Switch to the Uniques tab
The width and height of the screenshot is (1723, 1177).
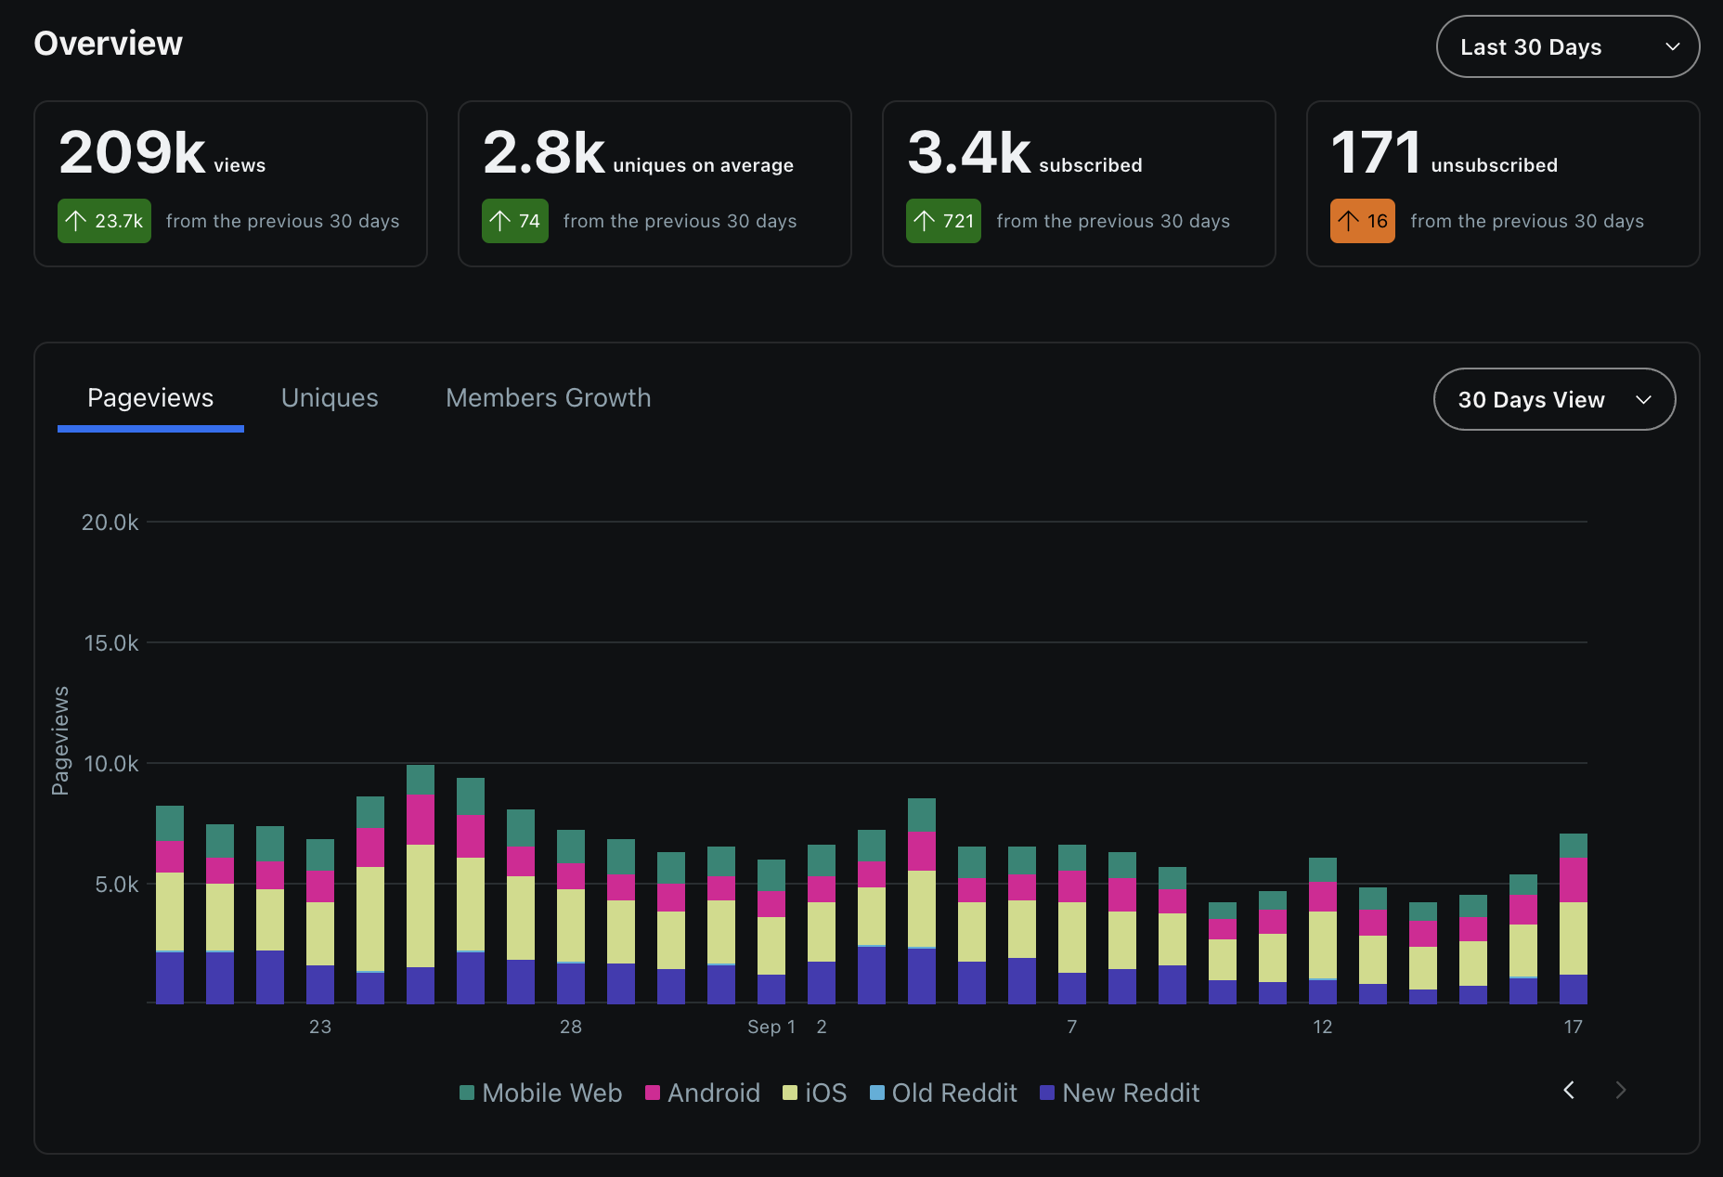[330, 397]
